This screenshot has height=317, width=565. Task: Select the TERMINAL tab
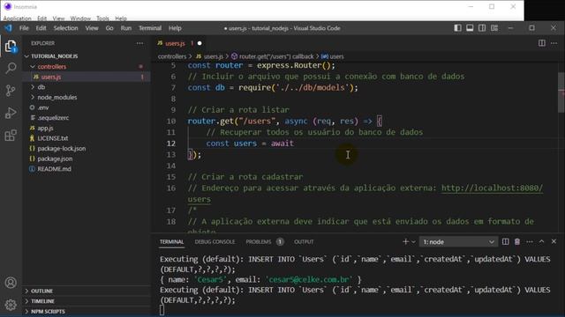coord(172,242)
